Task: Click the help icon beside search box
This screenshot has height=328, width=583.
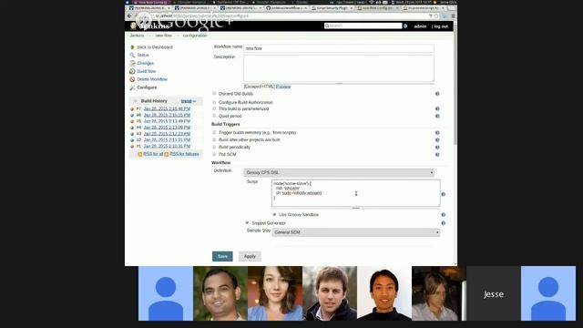Action: pyautogui.click(x=405, y=26)
